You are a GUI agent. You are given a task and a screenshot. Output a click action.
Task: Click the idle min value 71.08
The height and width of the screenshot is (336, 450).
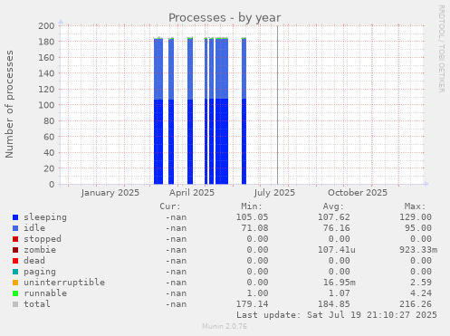click(x=254, y=228)
